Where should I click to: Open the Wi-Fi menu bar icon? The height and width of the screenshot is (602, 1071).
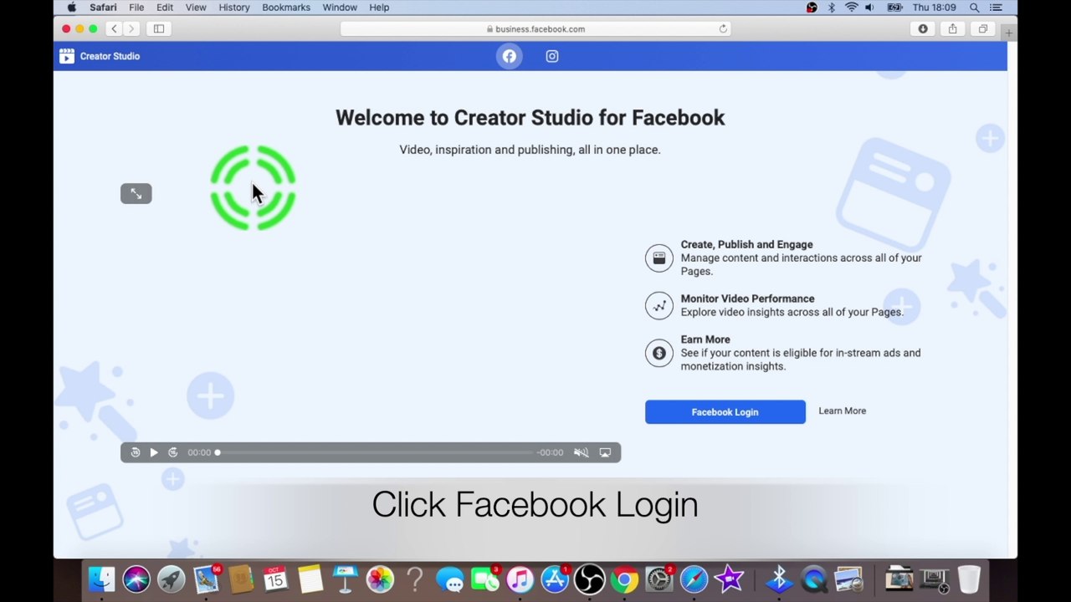851,8
